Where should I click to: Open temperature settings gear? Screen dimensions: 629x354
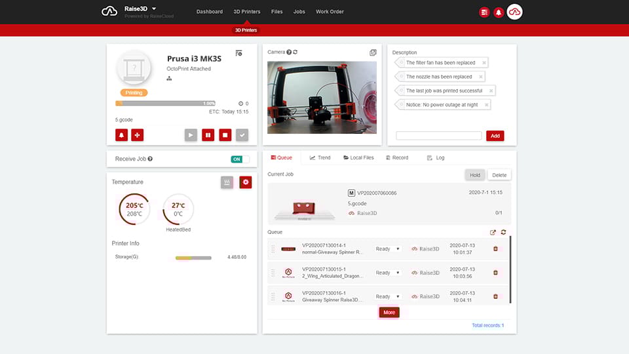point(246,182)
